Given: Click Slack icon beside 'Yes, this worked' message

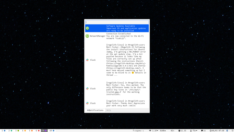Looking at the screenshot, I should click(x=87, y=88).
